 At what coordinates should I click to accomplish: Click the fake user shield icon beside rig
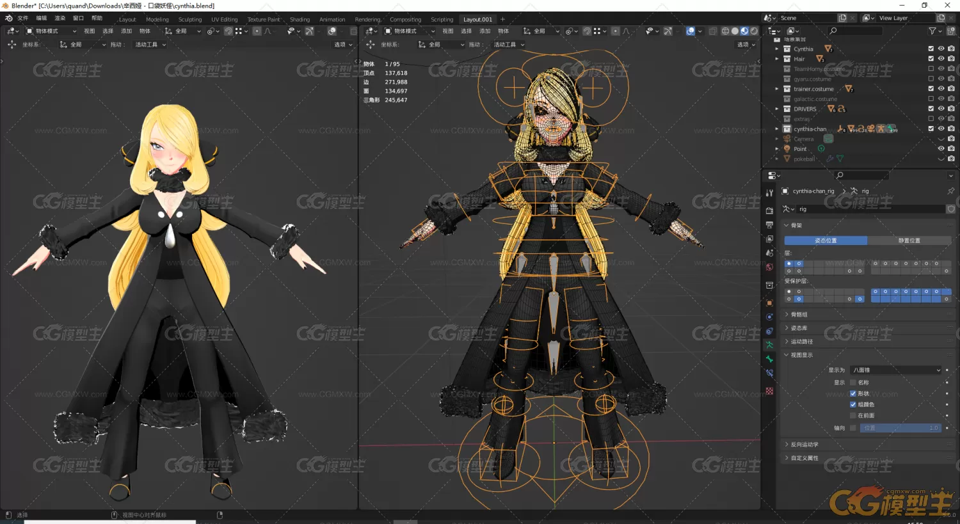pos(950,209)
